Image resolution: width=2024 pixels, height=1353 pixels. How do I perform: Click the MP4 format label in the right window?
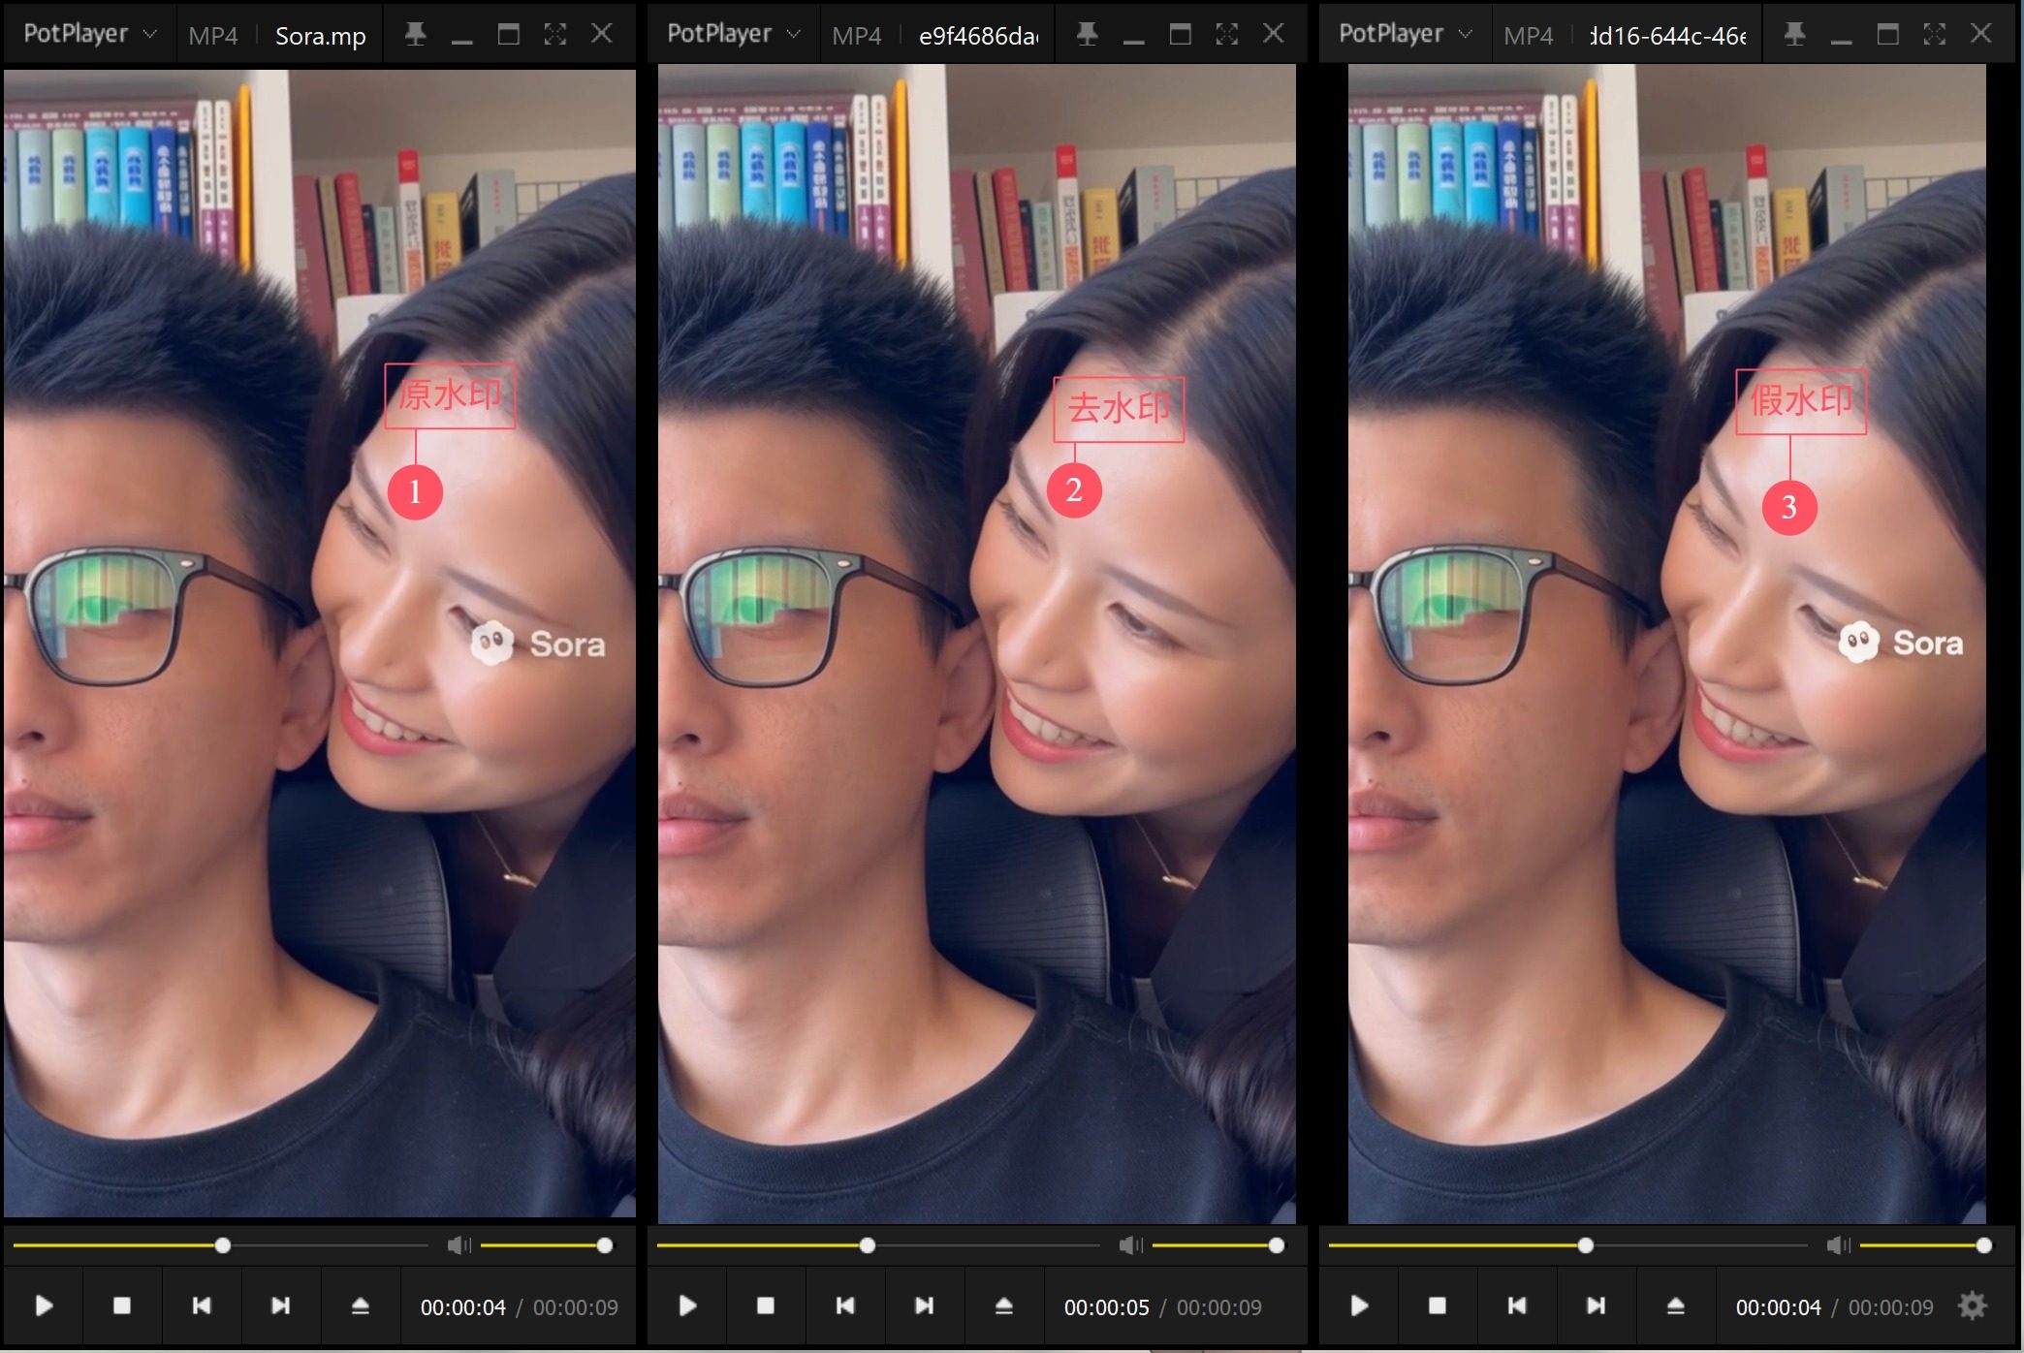tap(1528, 36)
